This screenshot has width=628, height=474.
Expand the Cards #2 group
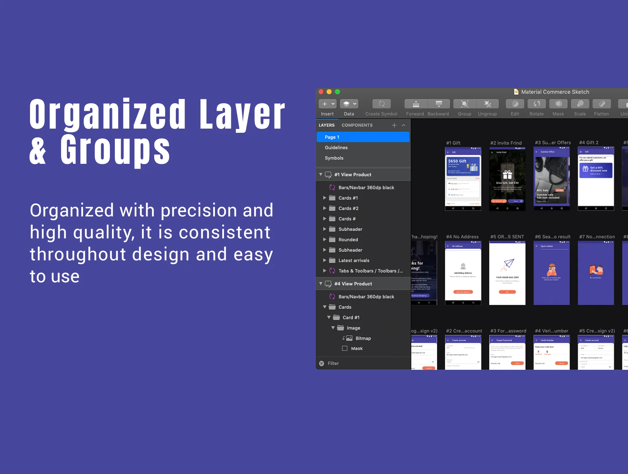coord(325,208)
